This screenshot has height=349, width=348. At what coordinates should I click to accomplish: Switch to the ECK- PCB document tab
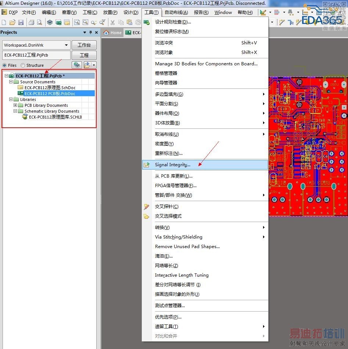[133, 33]
